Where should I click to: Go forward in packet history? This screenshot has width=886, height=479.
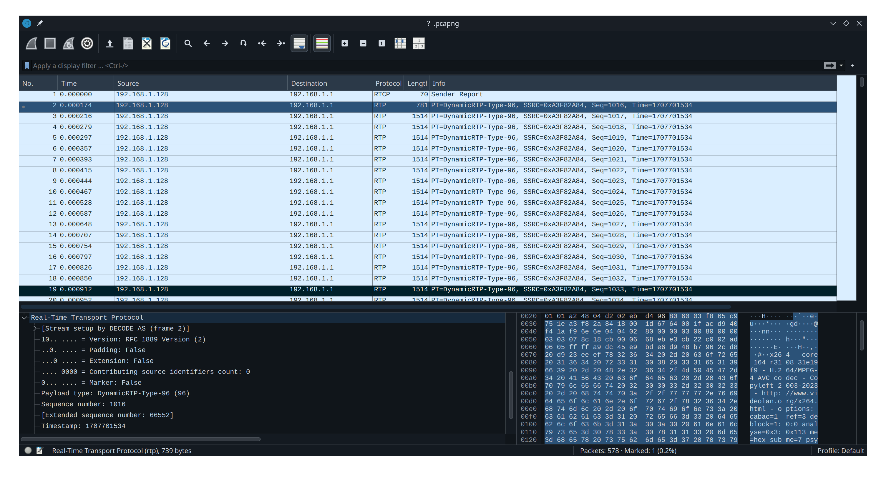[225, 43]
